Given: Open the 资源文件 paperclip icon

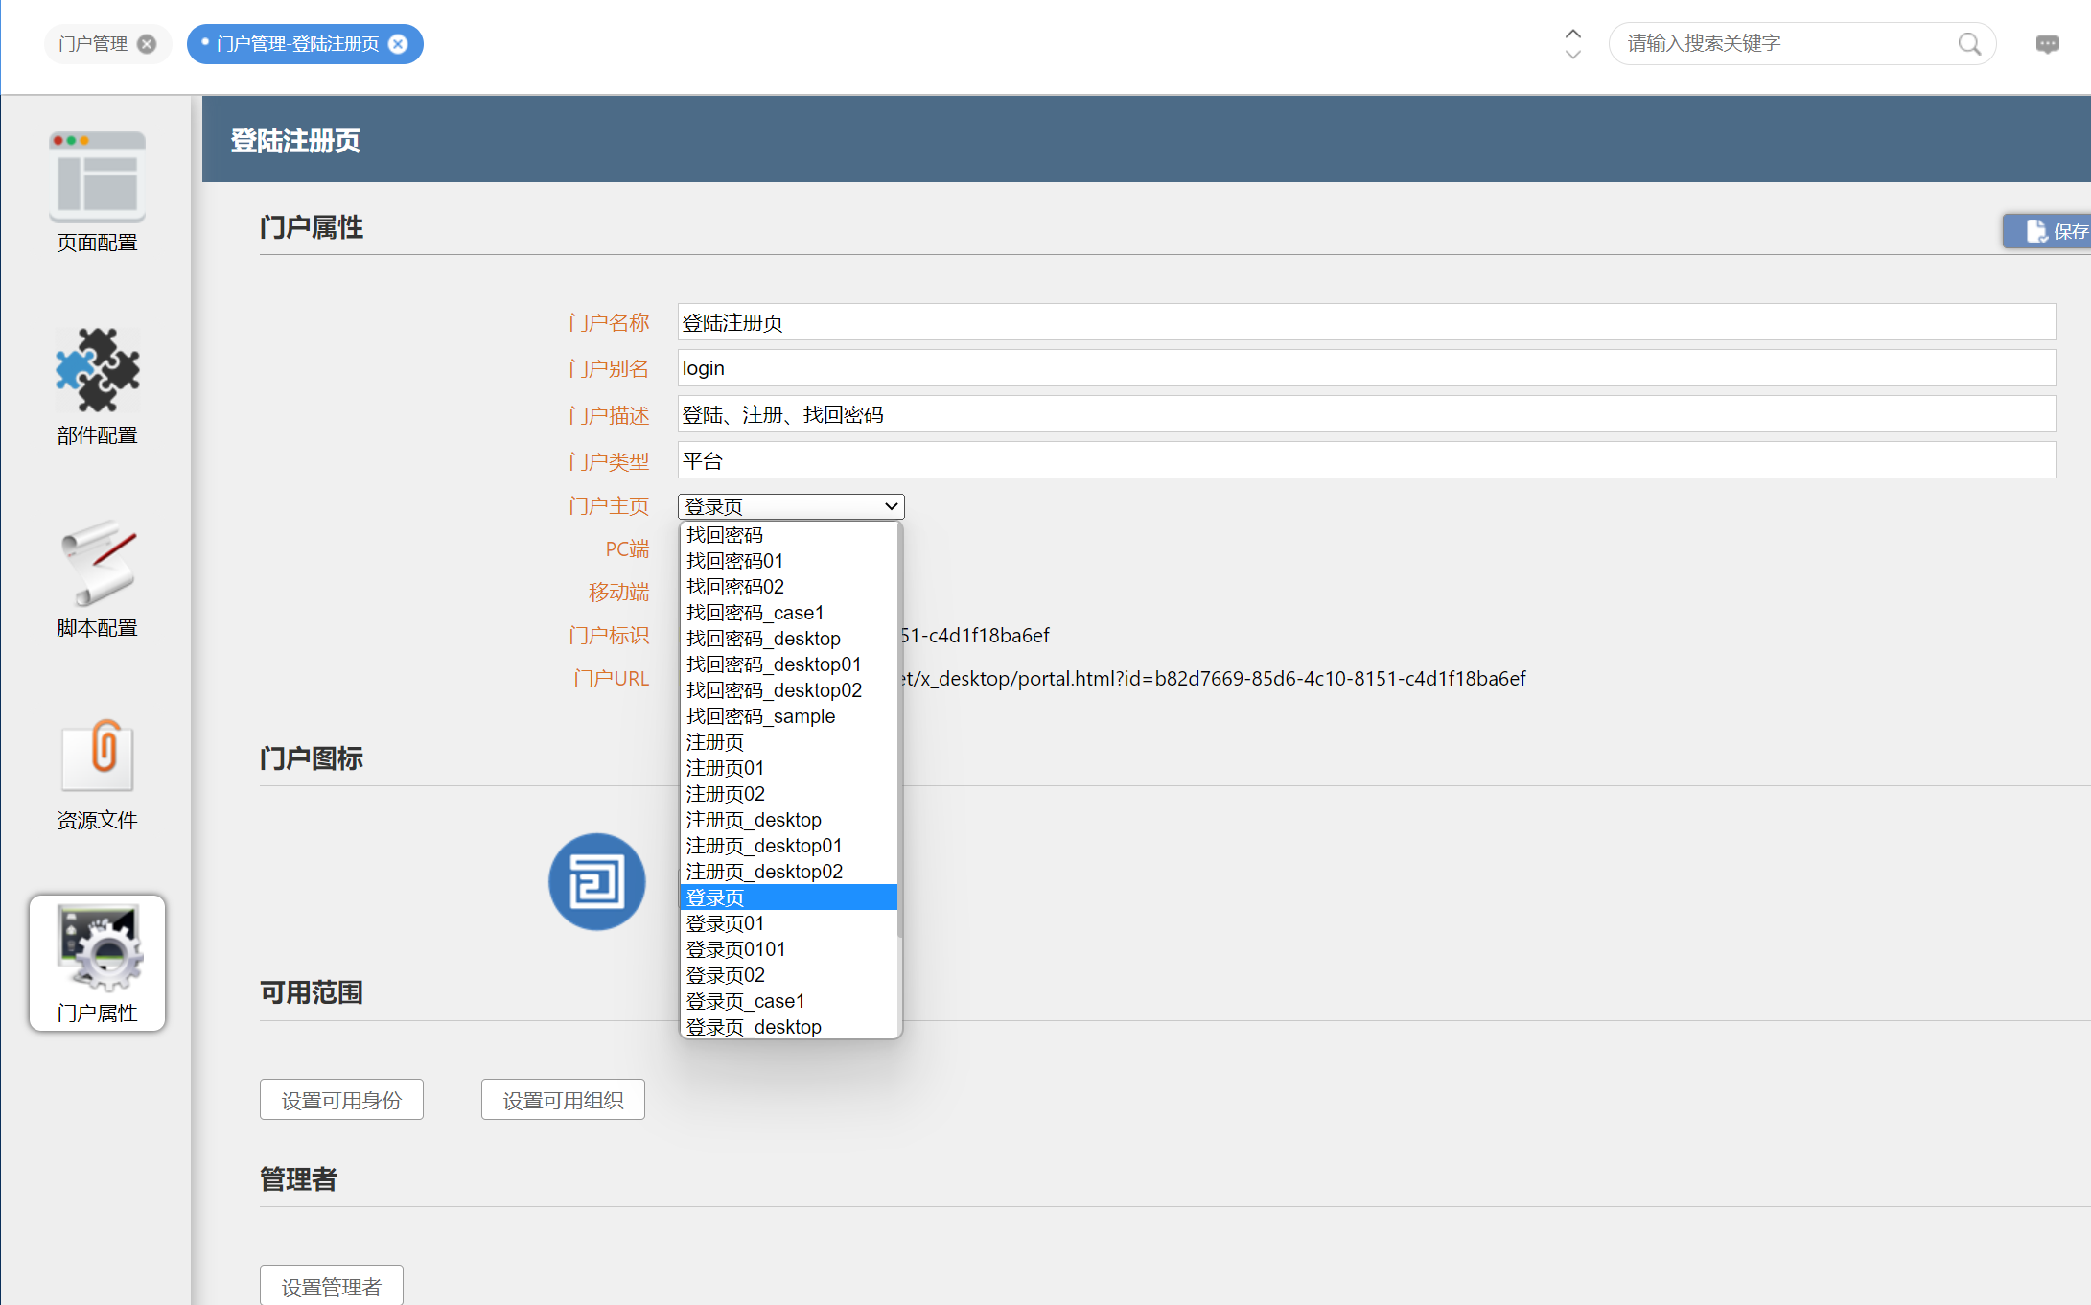Looking at the screenshot, I should tap(97, 757).
